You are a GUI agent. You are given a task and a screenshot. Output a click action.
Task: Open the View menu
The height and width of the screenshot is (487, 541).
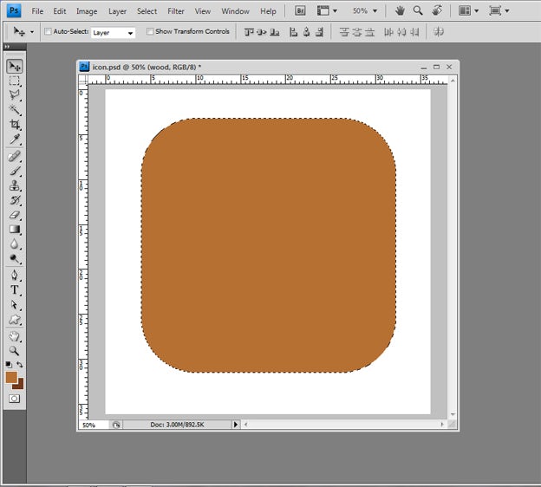tap(203, 11)
